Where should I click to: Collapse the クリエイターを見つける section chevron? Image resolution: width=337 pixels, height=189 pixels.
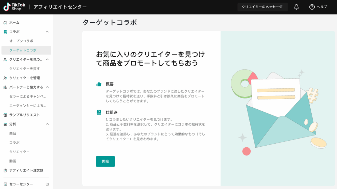[x=47, y=59]
